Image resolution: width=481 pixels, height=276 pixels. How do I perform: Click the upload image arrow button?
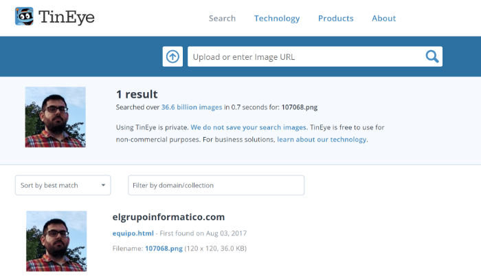[x=172, y=56]
